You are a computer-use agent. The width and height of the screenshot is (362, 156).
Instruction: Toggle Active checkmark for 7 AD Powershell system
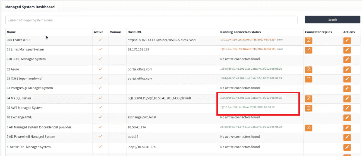tap(100, 136)
